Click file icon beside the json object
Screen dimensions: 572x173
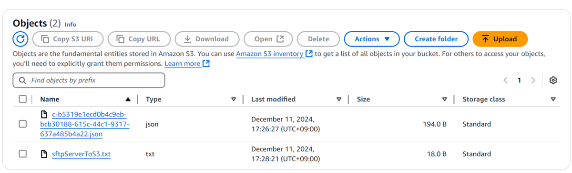pos(44,114)
